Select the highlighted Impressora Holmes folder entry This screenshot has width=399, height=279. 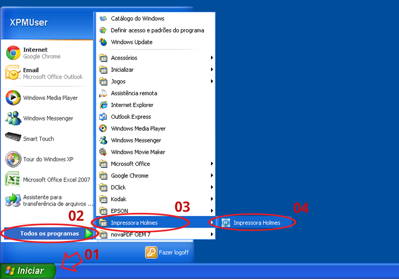pyautogui.click(x=156, y=222)
